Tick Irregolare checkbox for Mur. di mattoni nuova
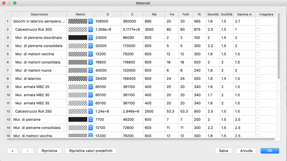This screenshot has height=161, width=287. click(258, 70)
